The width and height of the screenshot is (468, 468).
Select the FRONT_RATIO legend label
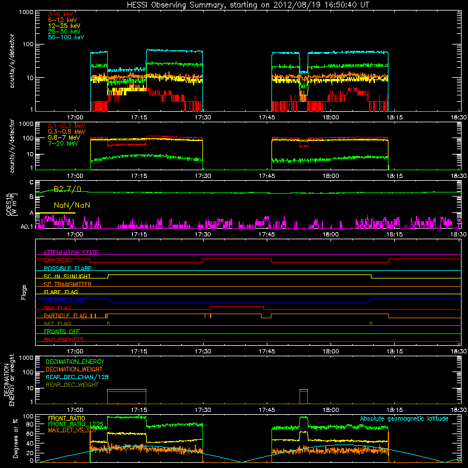tap(67, 418)
